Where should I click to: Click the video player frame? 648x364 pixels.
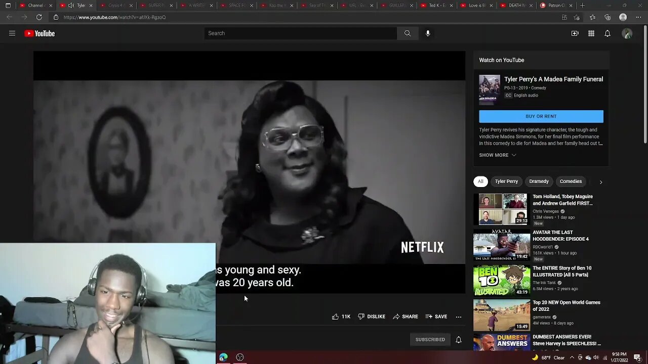coord(249,172)
